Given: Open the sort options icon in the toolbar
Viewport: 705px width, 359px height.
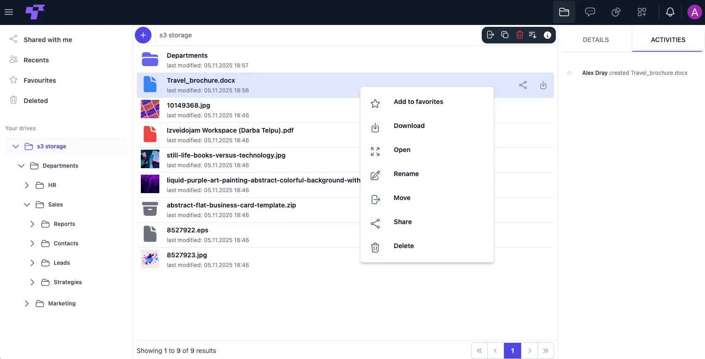Looking at the screenshot, I should pos(533,35).
